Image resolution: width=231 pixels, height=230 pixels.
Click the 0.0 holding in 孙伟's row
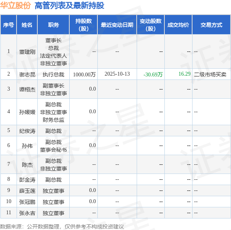click(92, 145)
